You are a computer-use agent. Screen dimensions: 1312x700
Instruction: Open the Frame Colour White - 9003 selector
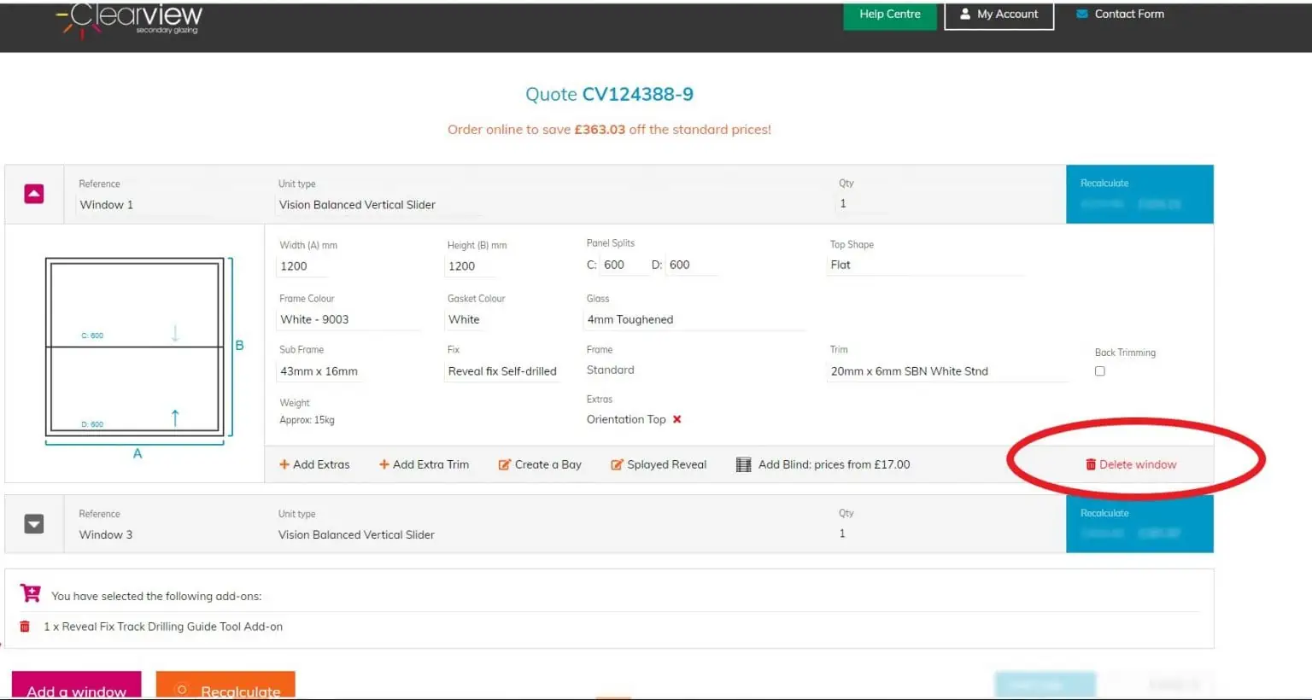pyautogui.click(x=348, y=319)
